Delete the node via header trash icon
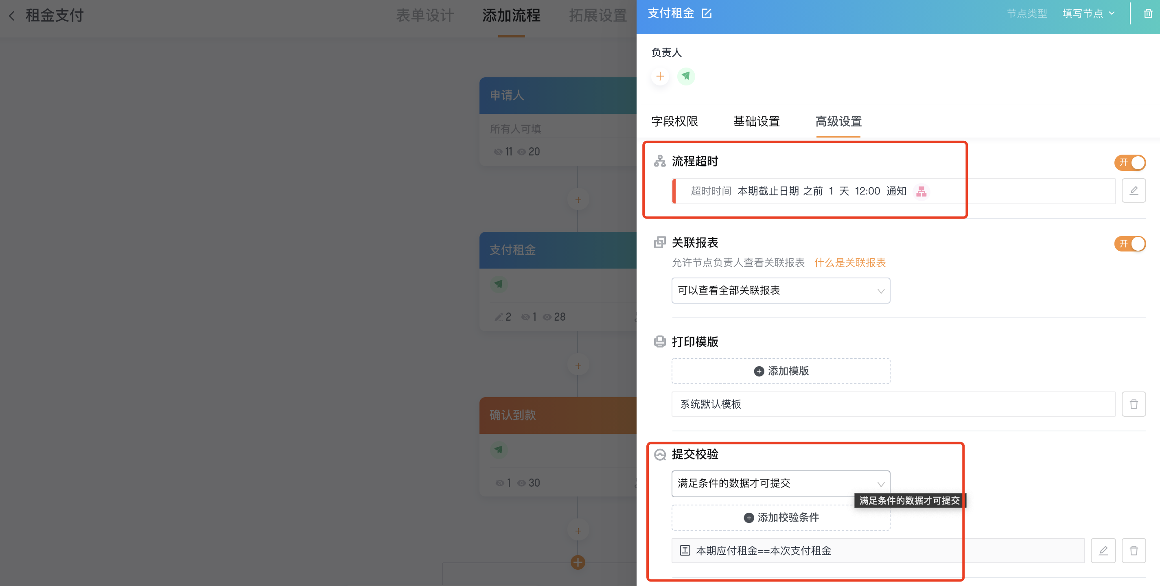Image resolution: width=1160 pixels, height=586 pixels. pos(1148,13)
